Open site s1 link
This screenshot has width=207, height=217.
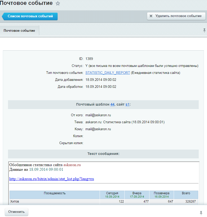point(128,104)
